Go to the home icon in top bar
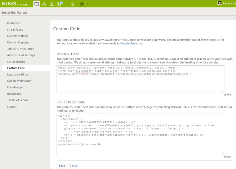 73,4
